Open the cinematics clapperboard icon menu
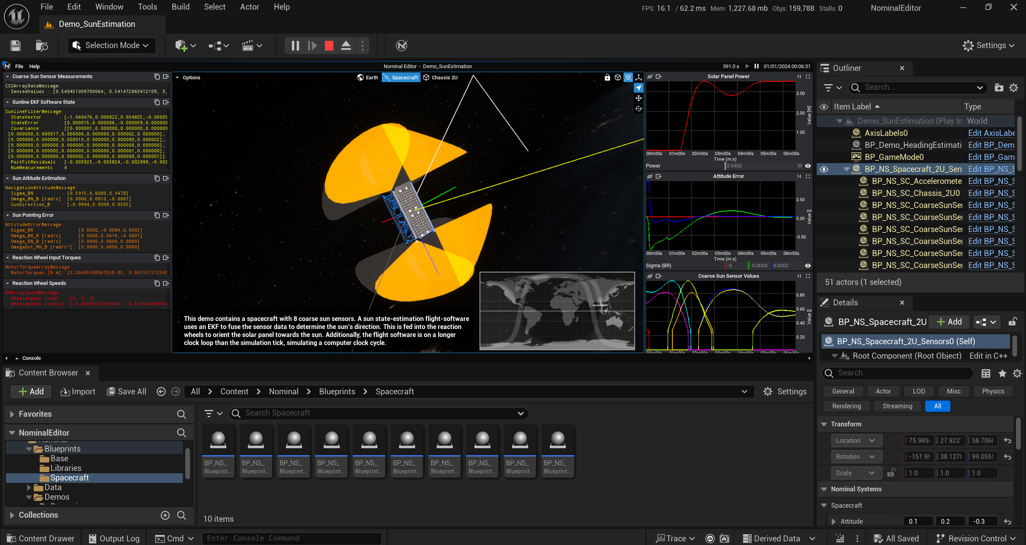The width and height of the screenshot is (1026, 545). point(252,46)
